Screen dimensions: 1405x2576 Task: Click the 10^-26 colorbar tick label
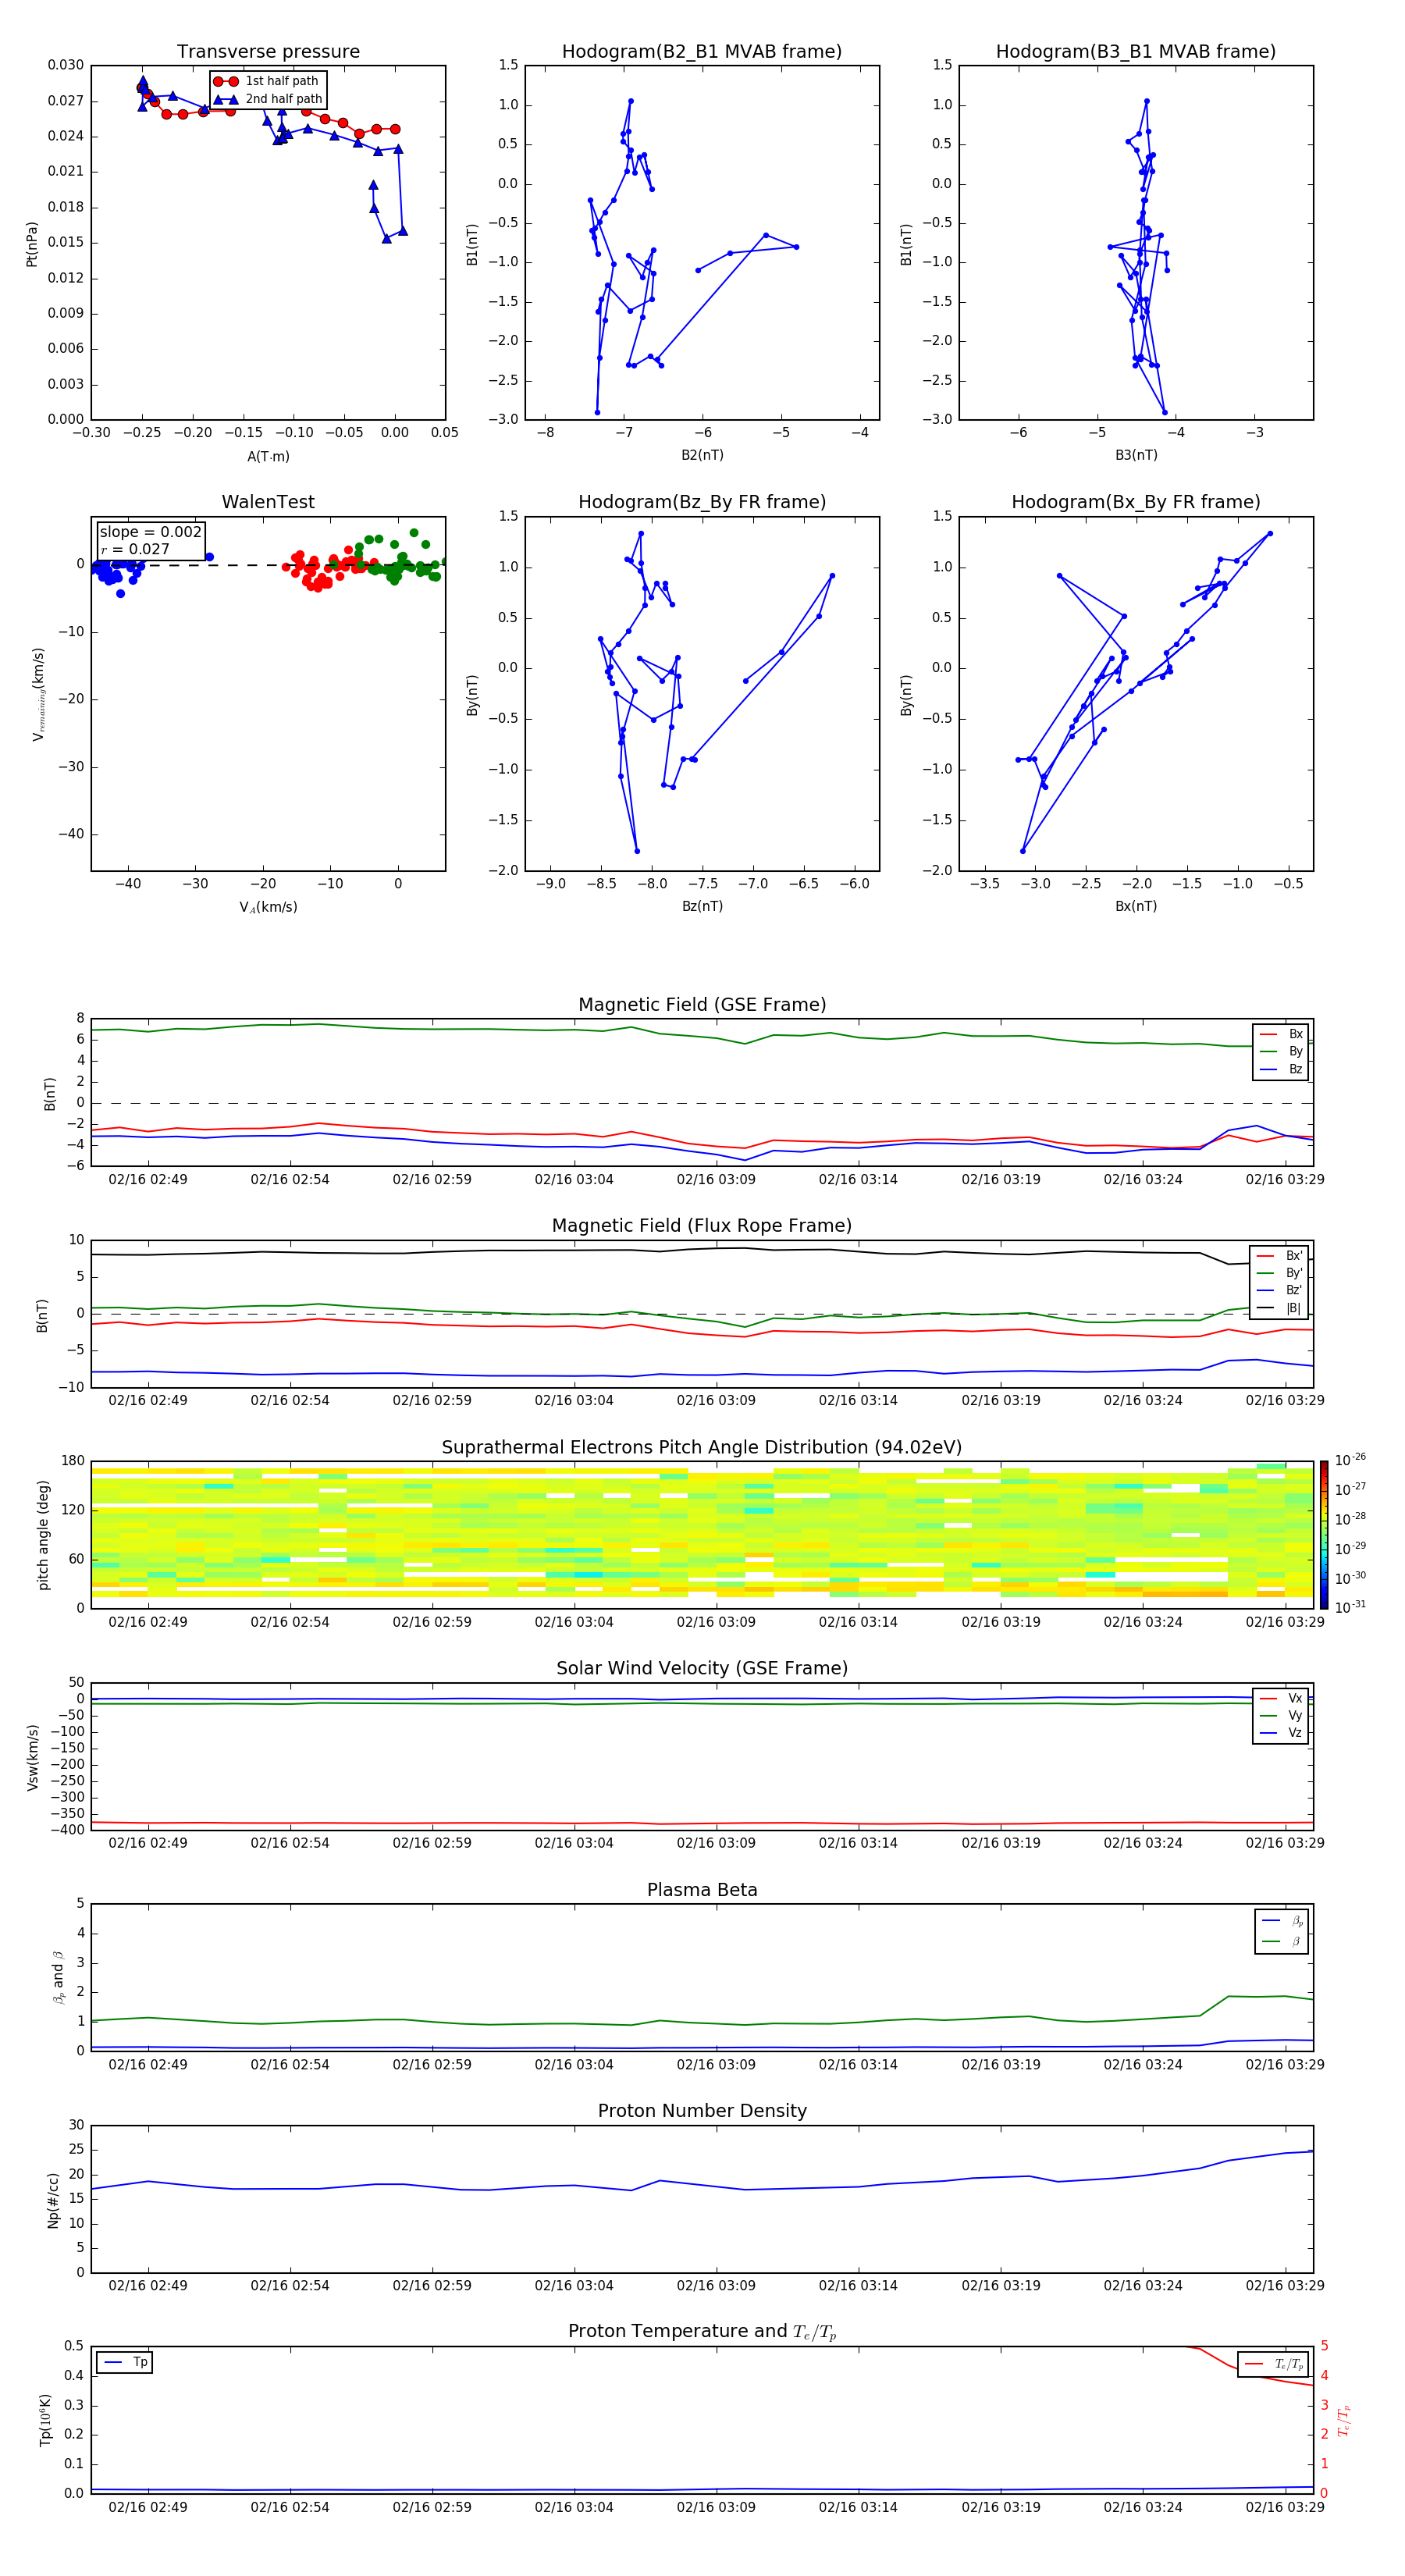point(1350,1460)
